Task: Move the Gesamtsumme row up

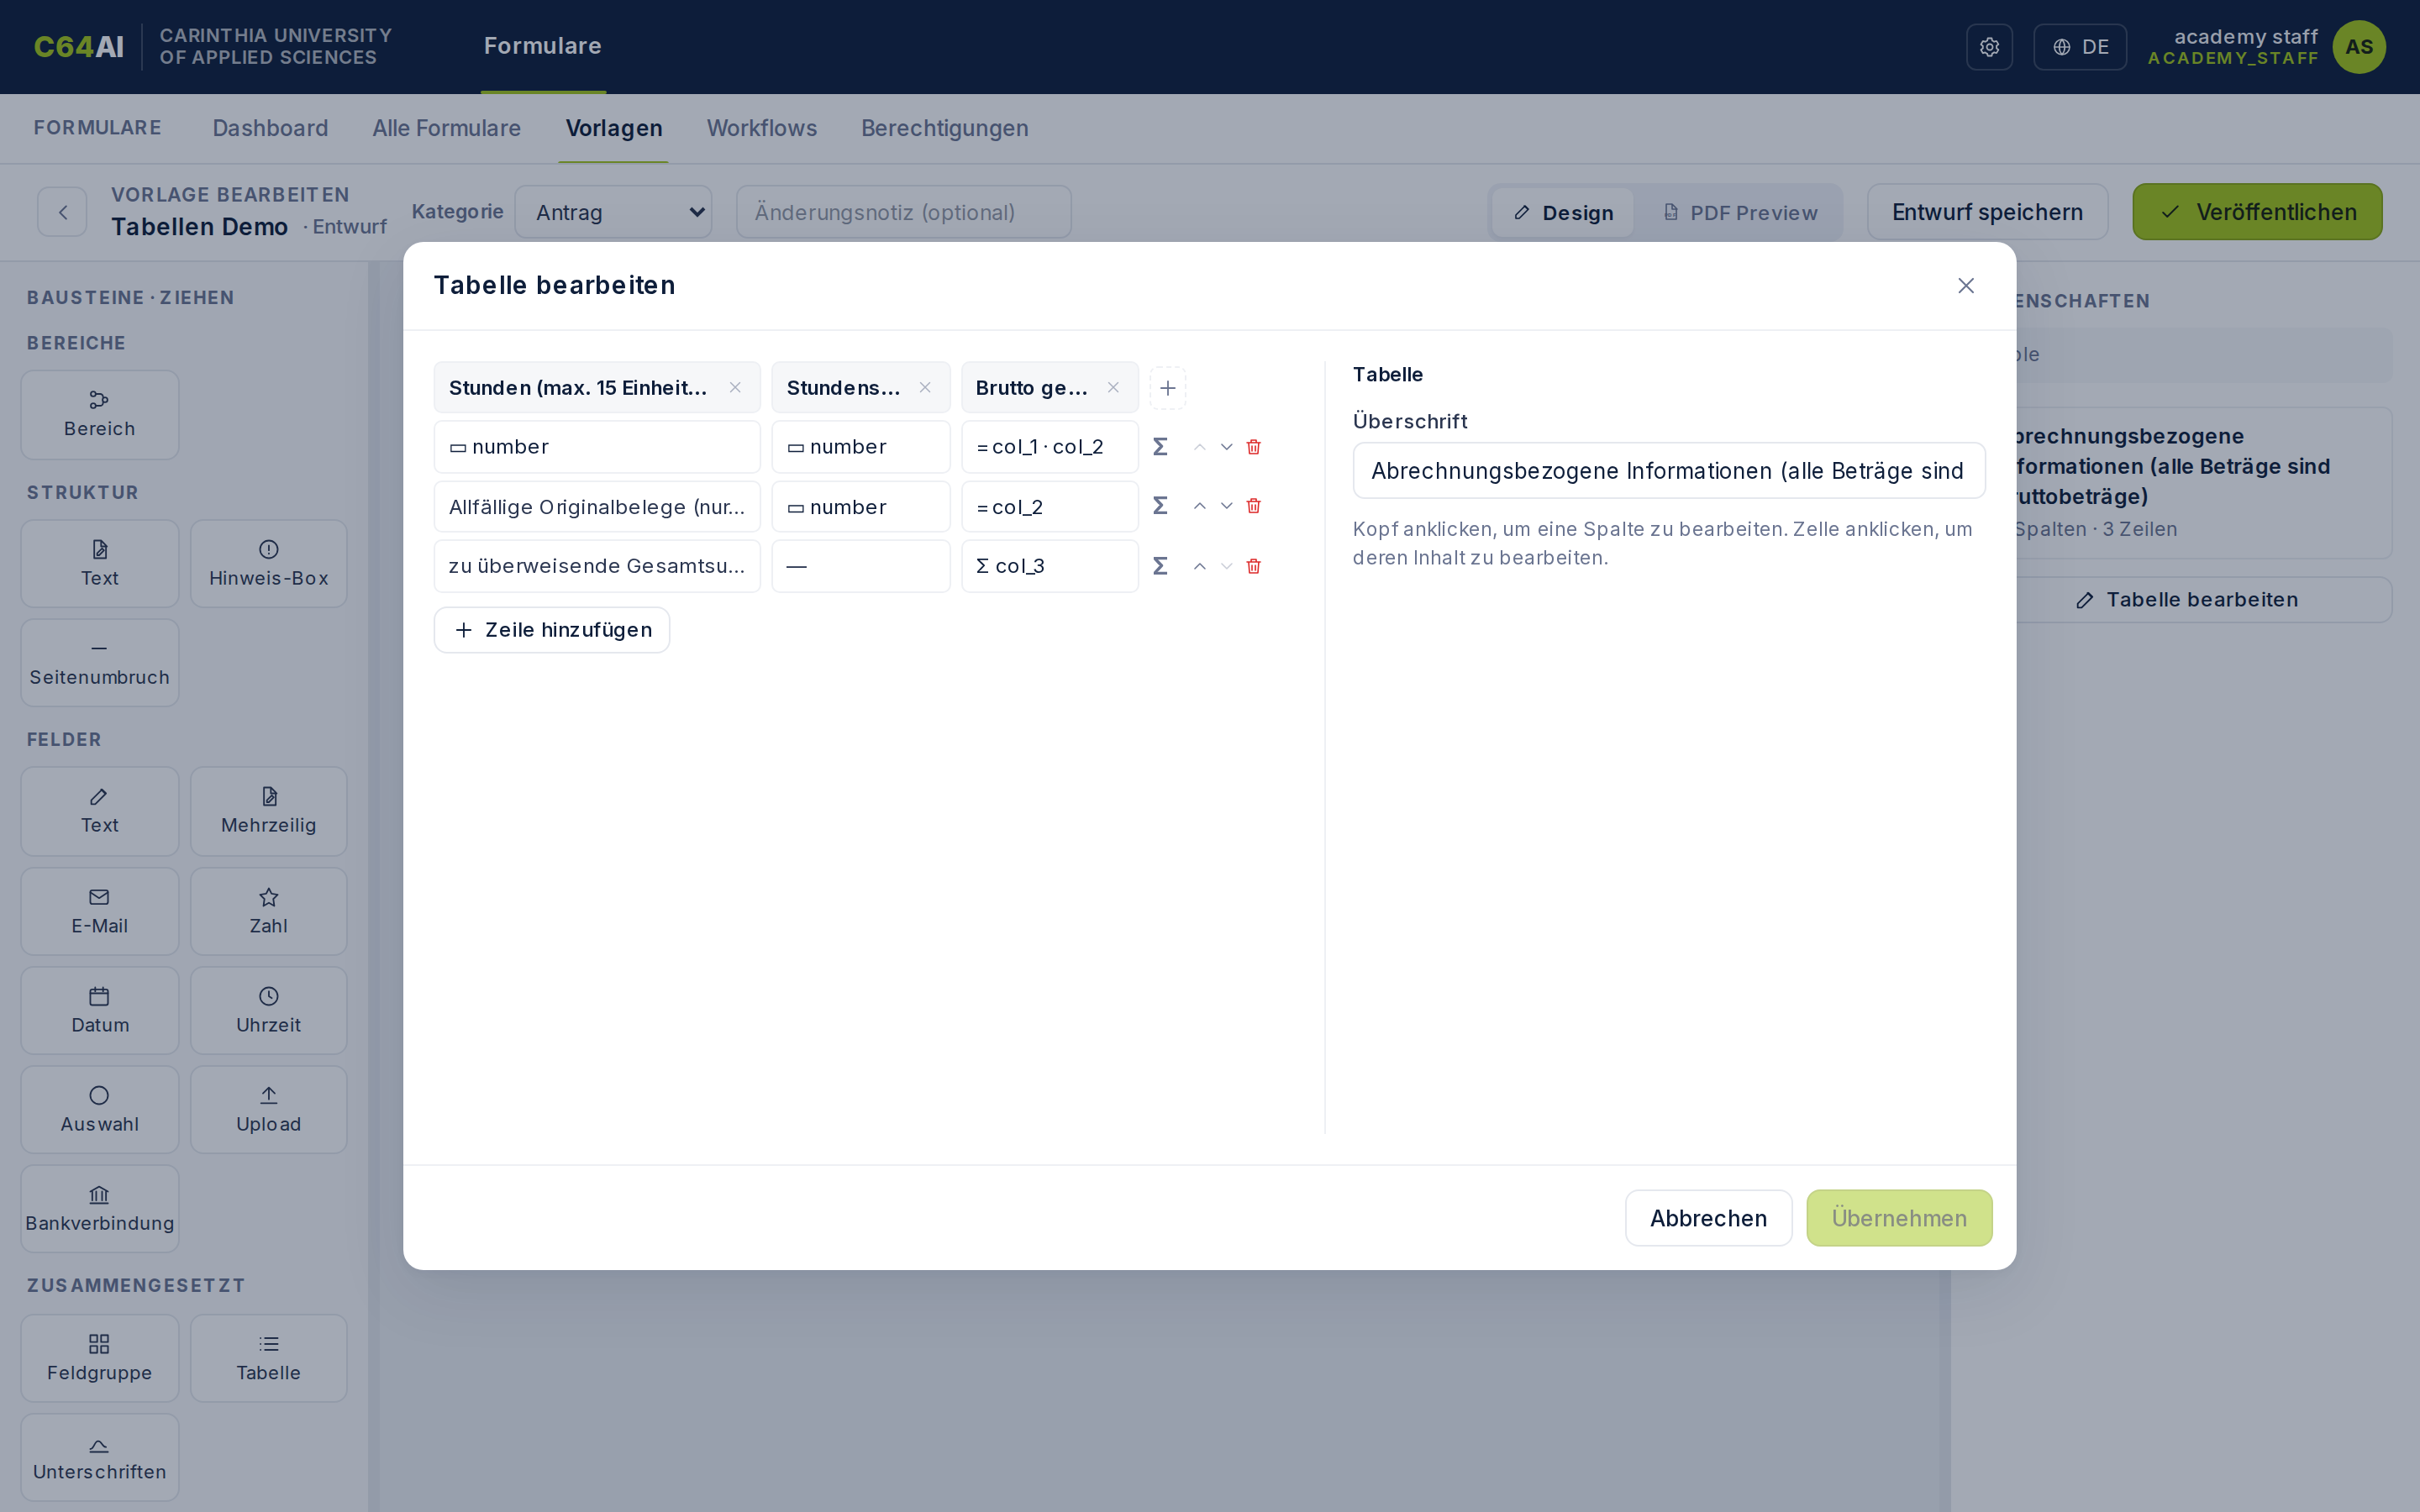Action: (1200, 566)
